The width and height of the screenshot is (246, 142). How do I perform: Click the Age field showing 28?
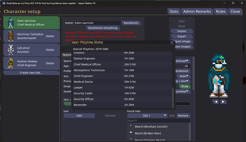tap(187, 66)
